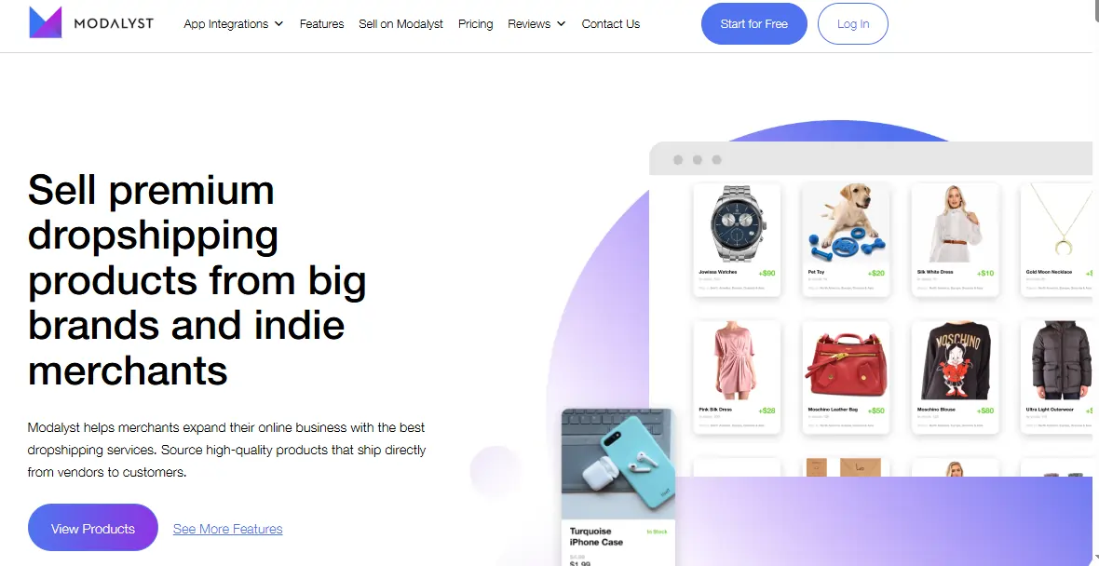The height and width of the screenshot is (566, 1099).
Task: Select the Ultra Light Outerwear jacket image
Action: (x=1059, y=361)
